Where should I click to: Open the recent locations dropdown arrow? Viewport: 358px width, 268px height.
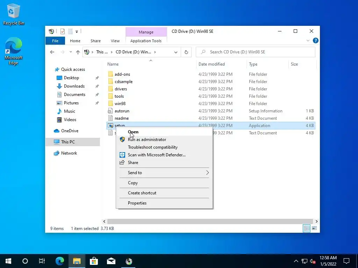71,52
